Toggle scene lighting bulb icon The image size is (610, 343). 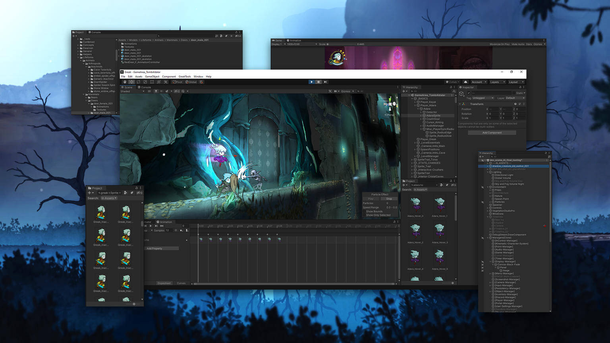(x=156, y=91)
